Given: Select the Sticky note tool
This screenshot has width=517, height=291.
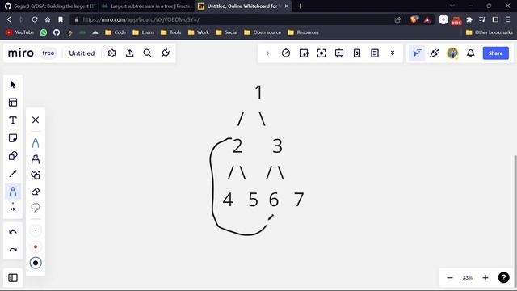Looking at the screenshot, I should (13, 138).
